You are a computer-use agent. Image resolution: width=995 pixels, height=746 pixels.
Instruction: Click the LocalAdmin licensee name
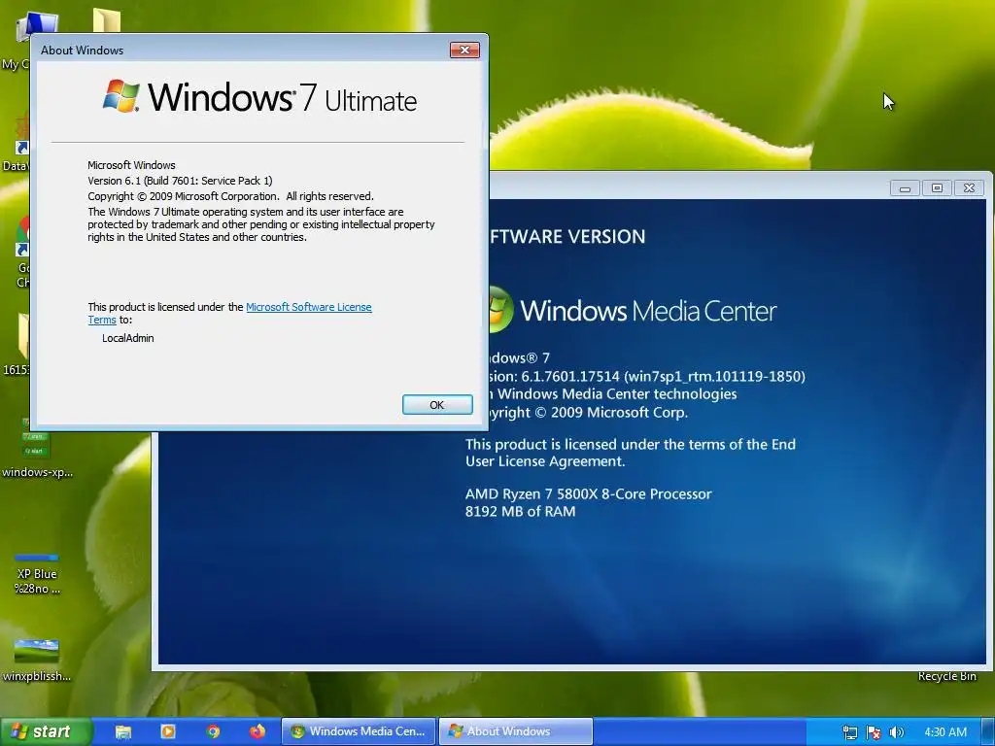[x=128, y=338]
